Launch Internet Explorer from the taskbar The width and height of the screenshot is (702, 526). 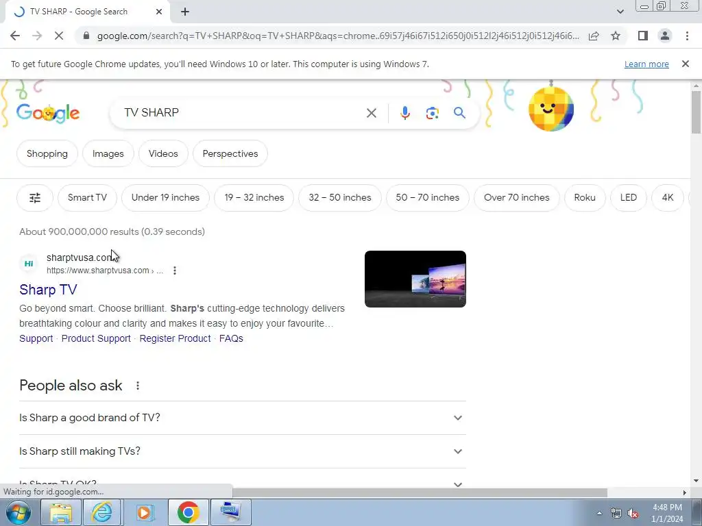pos(101,512)
